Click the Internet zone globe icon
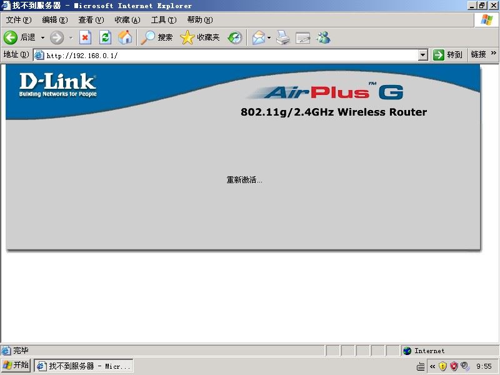Screen dimensions: 500x375 (x=407, y=351)
